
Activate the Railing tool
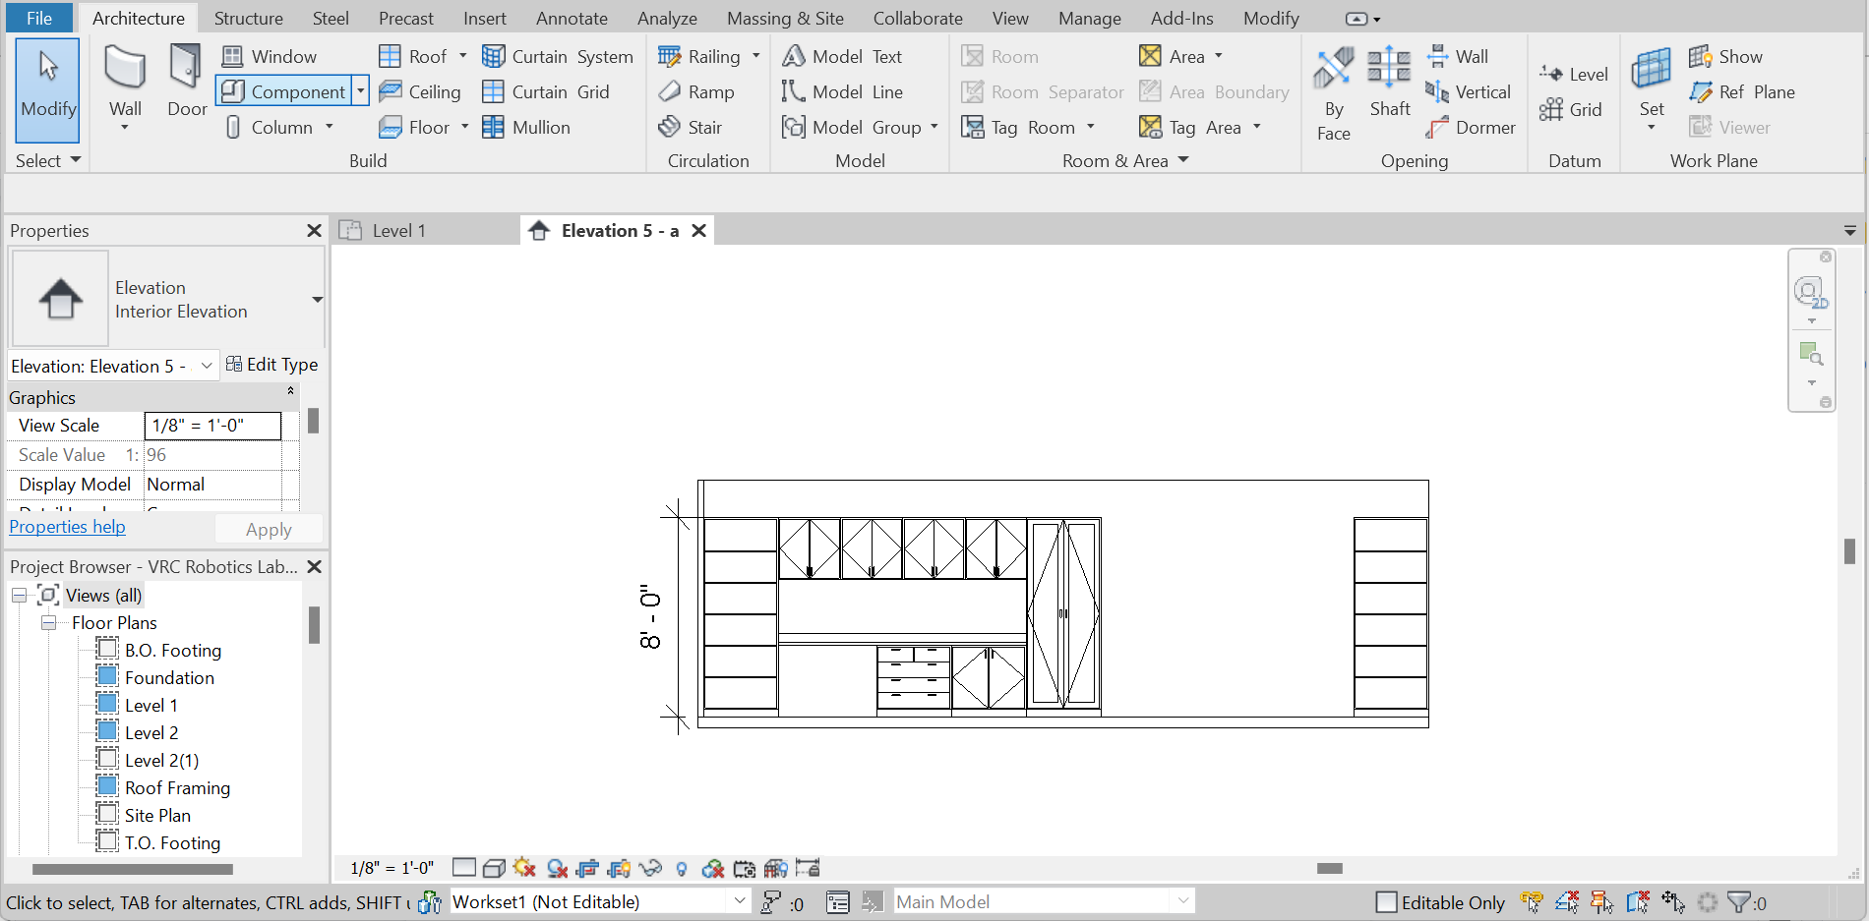(x=700, y=56)
